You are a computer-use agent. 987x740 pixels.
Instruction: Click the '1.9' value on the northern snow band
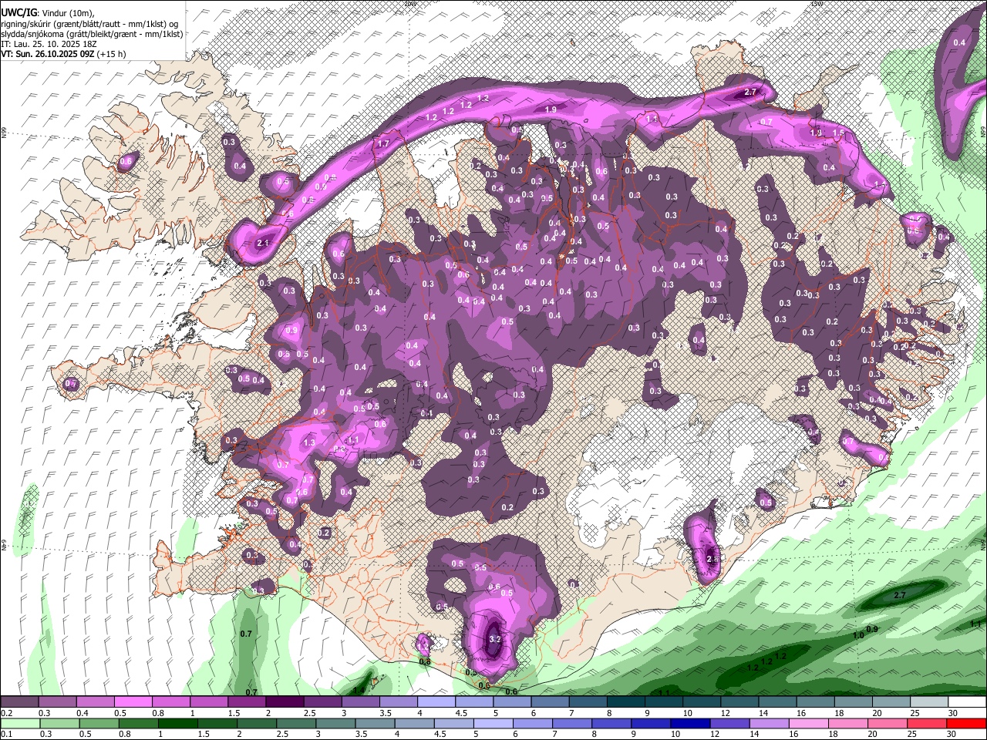pyautogui.click(x=551, y=110)
